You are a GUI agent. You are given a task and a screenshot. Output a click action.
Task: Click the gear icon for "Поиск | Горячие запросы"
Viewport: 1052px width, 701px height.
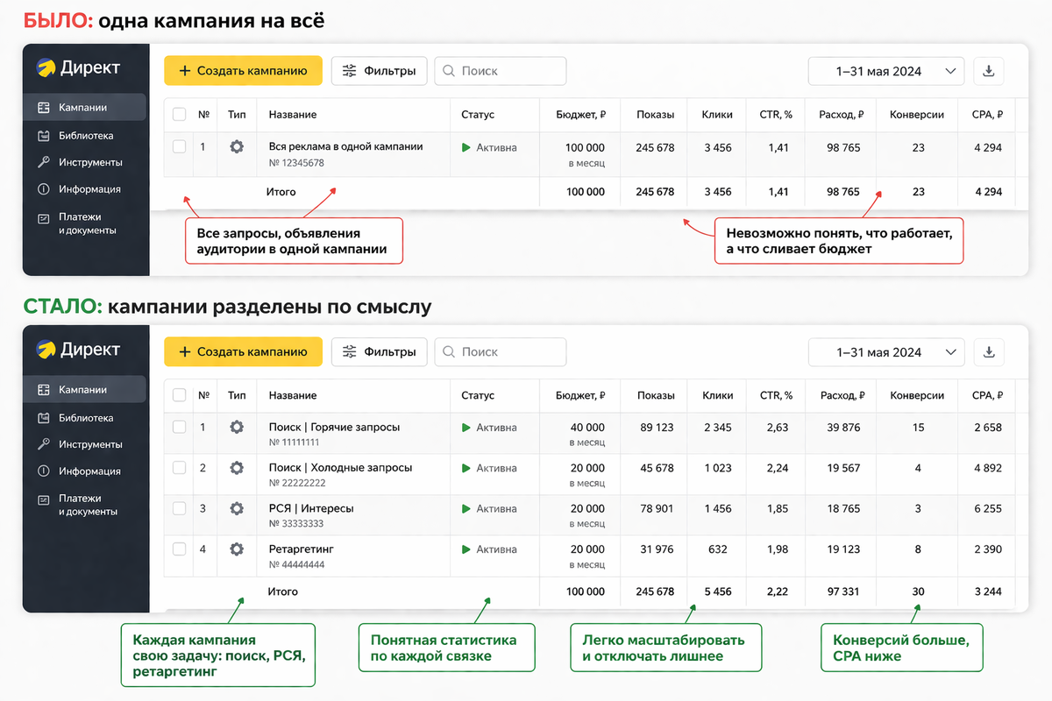(x=236, y=428)
